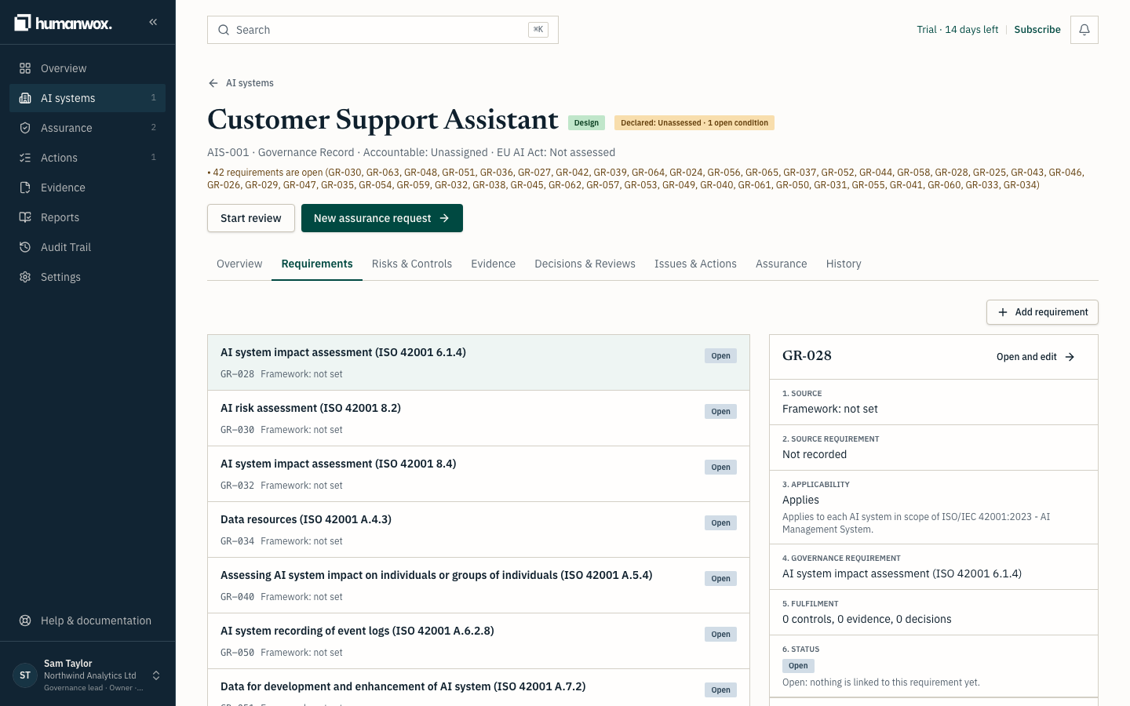Click the back arrow beside AI systems
The width and height of the screenshot is (1130, 706).
tap(213, 83)
